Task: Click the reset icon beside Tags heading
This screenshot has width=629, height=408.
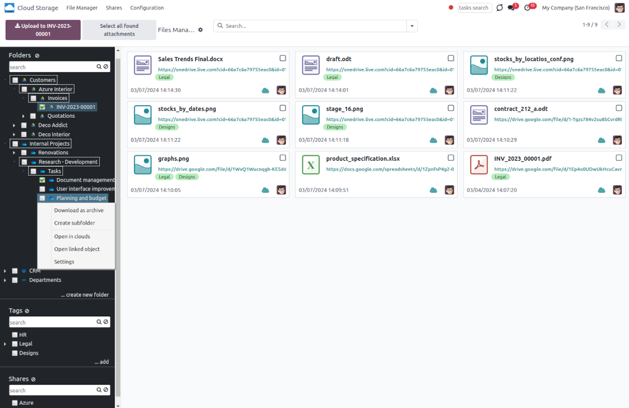Action: (27, 311)
